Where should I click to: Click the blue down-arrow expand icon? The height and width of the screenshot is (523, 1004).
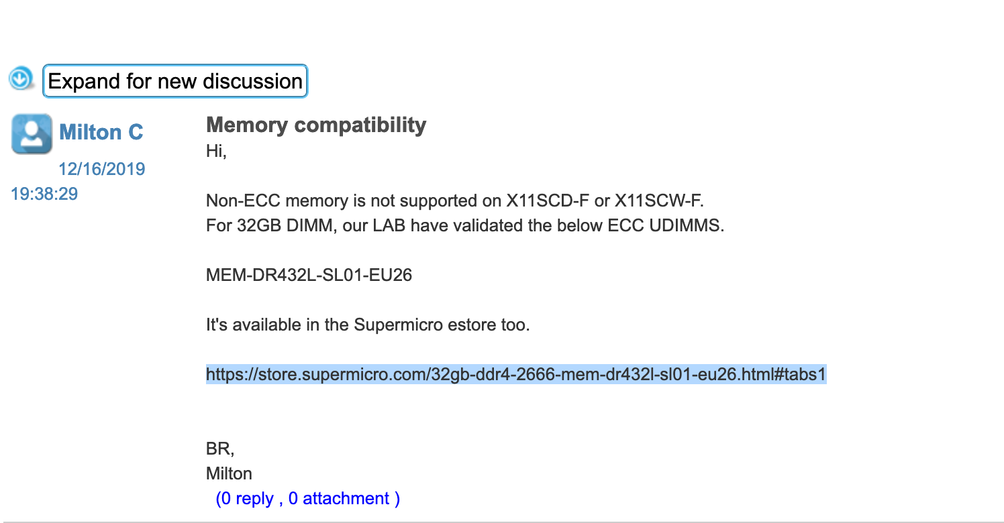tap(21, 79)
